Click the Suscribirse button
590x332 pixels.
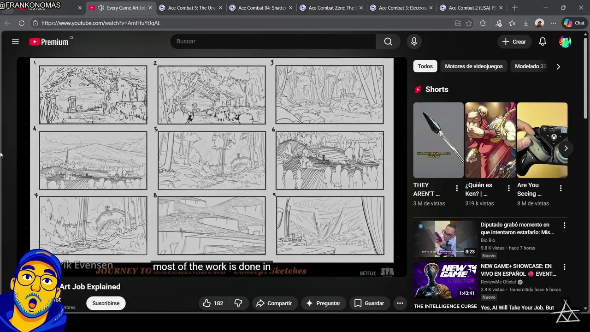coord(106,303)
